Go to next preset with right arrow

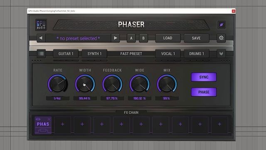click(x=116, y=38)
